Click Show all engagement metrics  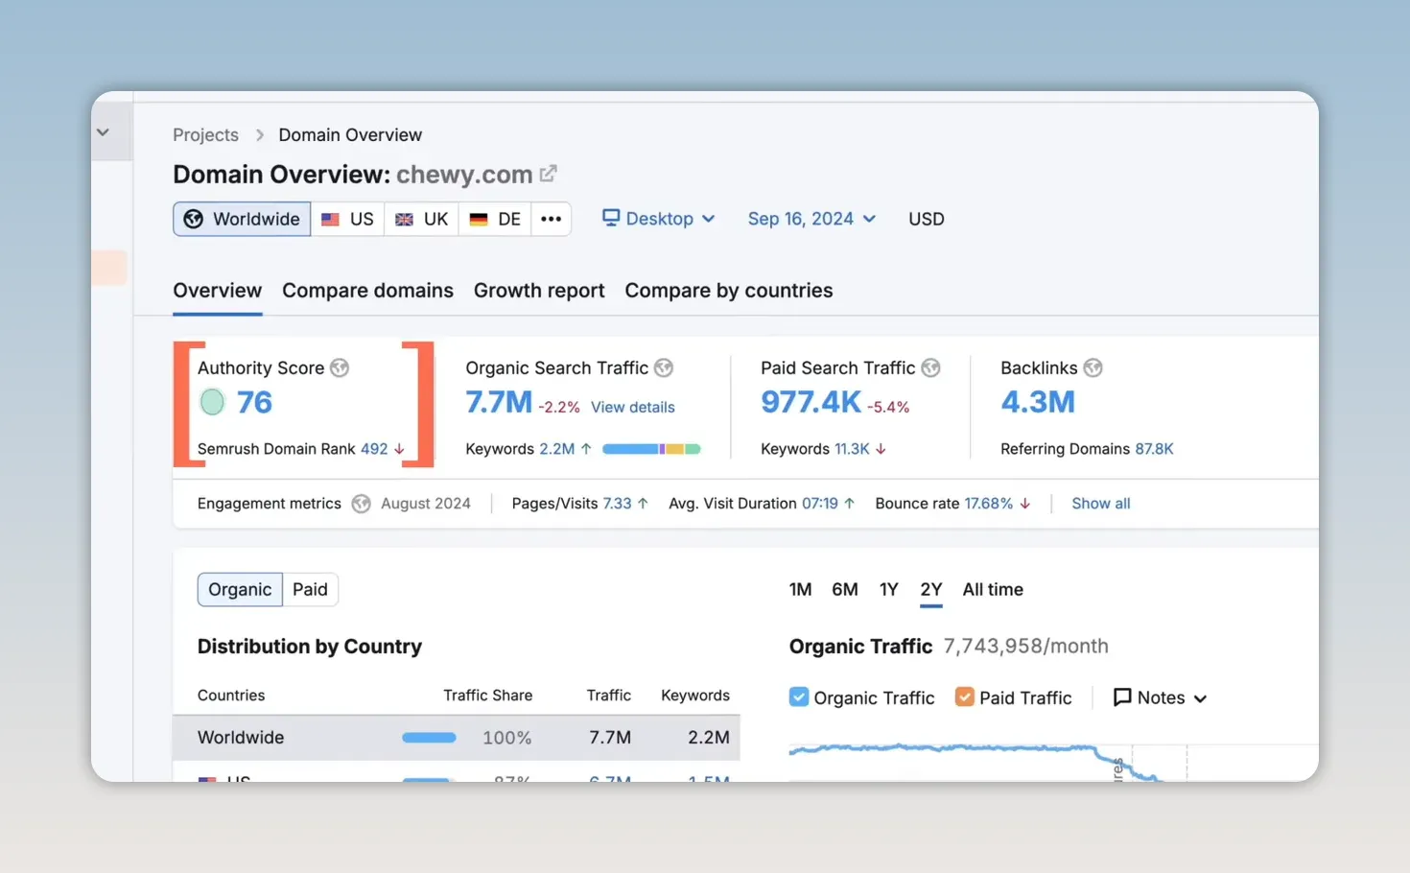[x=1101, y=504]
